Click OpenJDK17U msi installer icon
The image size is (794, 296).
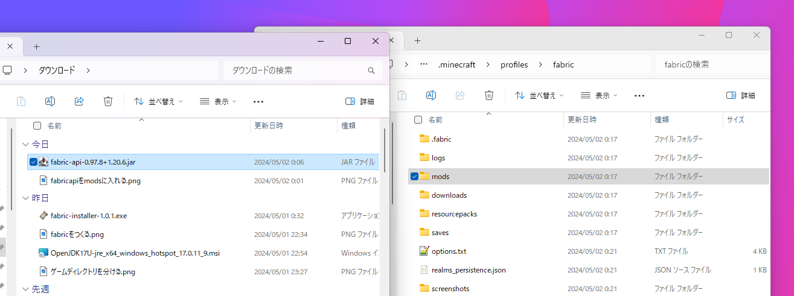point(43,253)
